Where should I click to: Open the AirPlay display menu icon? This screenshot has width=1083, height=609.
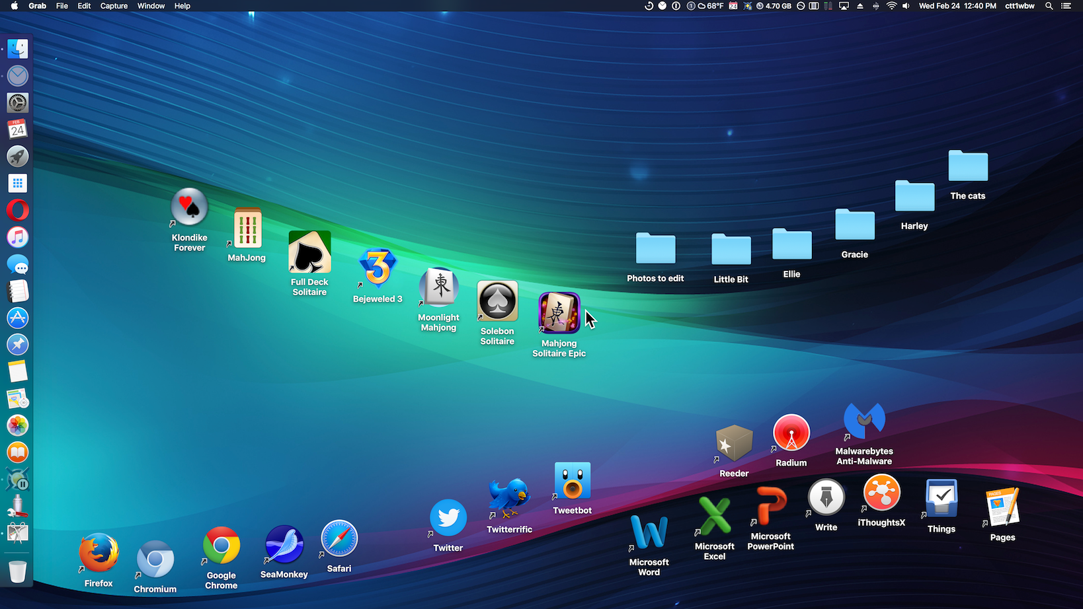click(844, 6)
